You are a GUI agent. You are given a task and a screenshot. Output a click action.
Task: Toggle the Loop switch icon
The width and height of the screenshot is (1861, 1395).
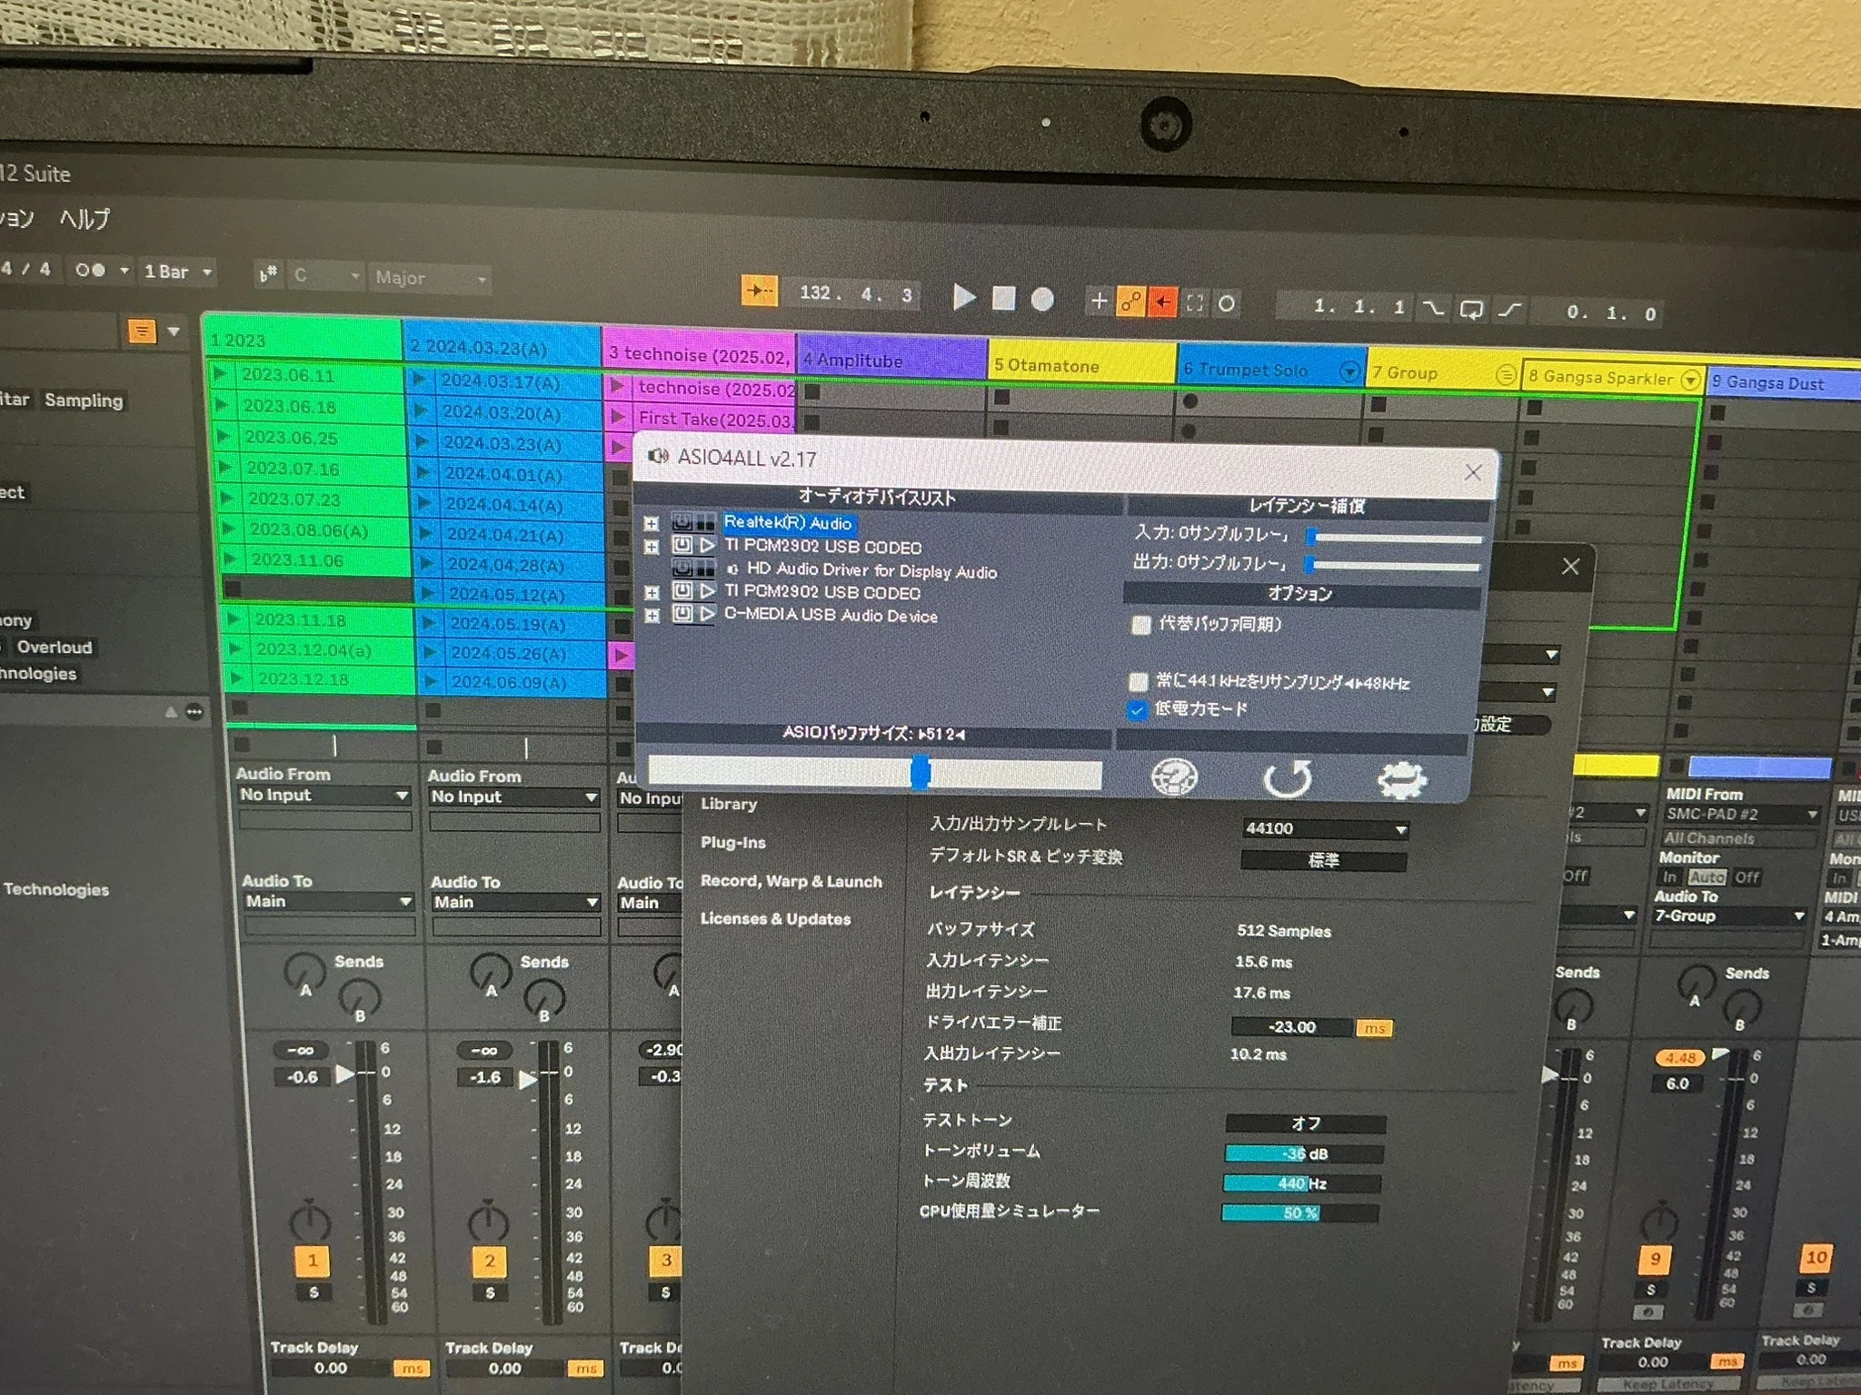[x=1471, y=310]
